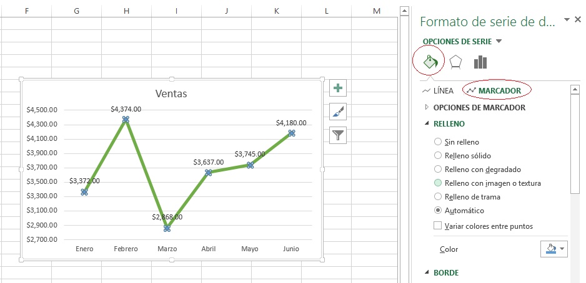Screen dimensions: 586x283
Task: Select Relleno sólido radio option
Action: tap(438, 156)
